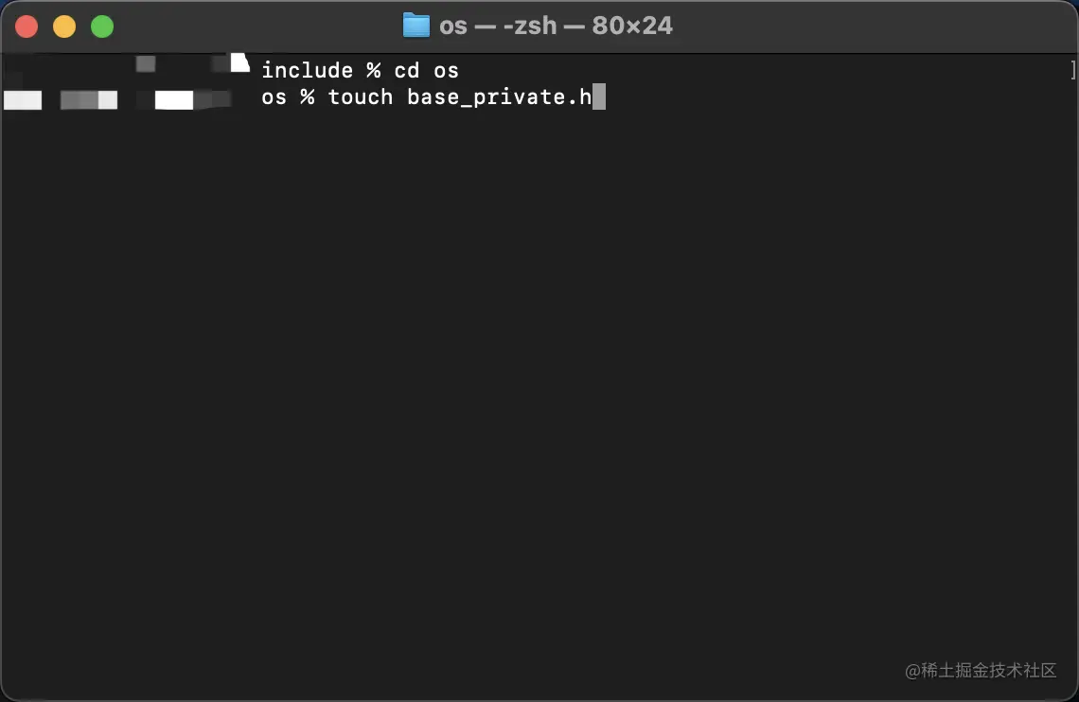The width and height of the screenshot is (1079, 702).
Task: Click the filename base_private.h
Action: (499, 97)
